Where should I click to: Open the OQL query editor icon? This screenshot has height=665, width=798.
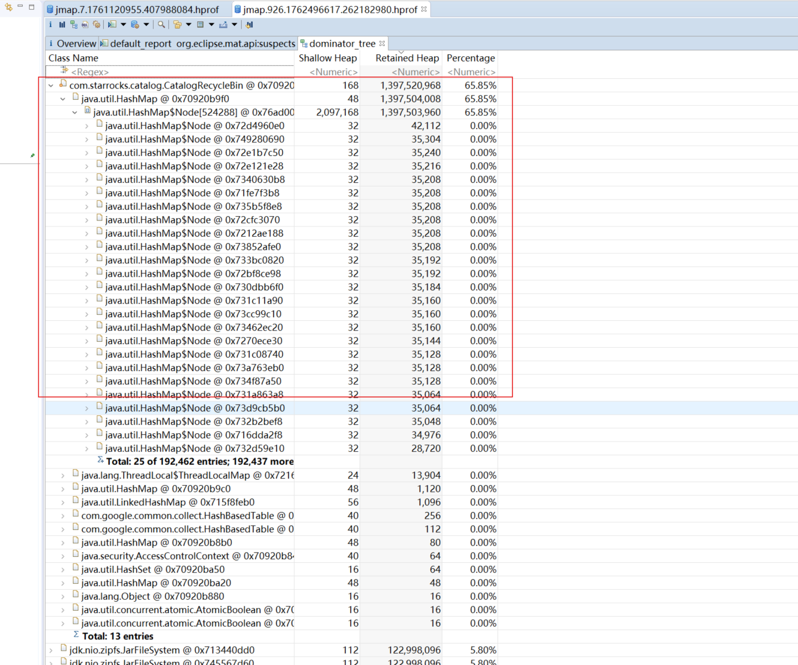85,24
